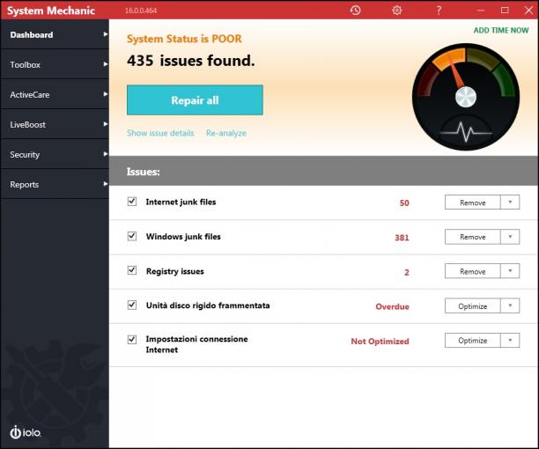This screenshot has height=449, width=539.
Task: Click the Re-analyze link
Action: [x=226, y=133]
